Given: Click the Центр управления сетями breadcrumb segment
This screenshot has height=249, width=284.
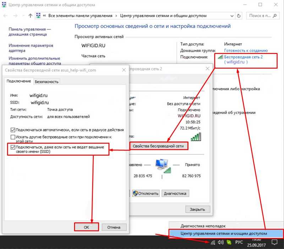Looking at the screenshot, I should point(163,16).
